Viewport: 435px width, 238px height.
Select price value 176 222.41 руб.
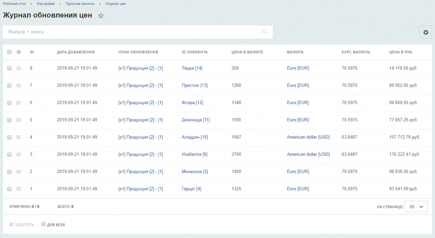(x=404, y=154)
